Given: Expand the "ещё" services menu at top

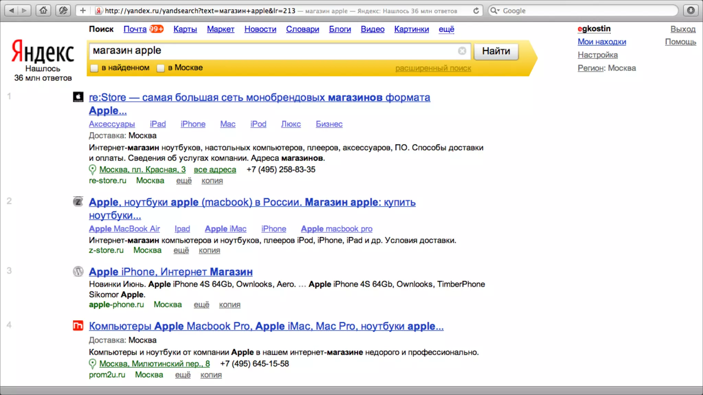Looking at the screenshot, I should (446, 29).
